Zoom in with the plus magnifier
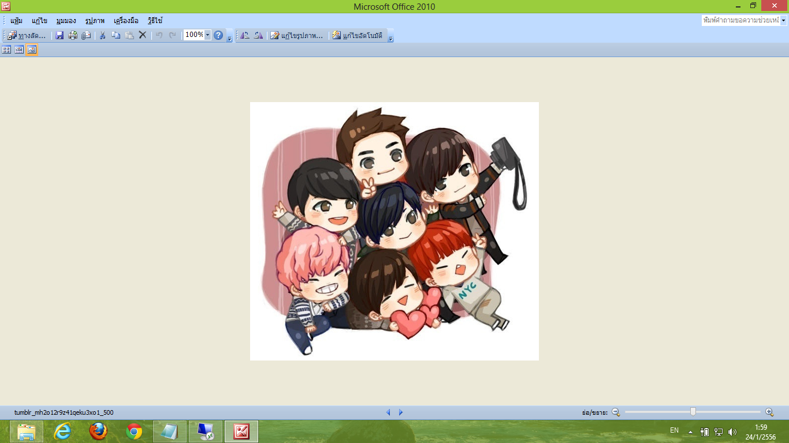 point(769,412)
